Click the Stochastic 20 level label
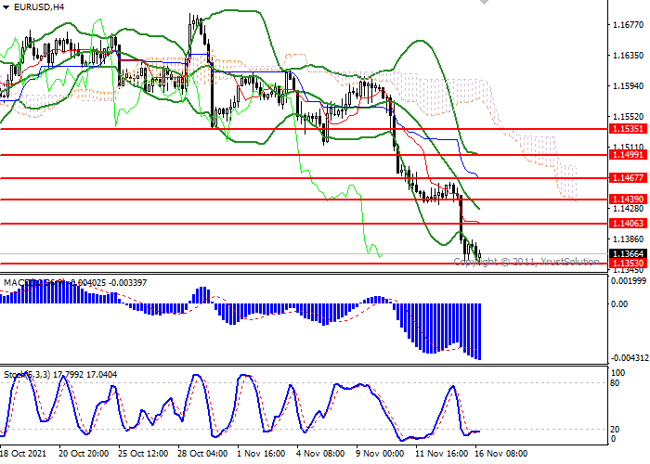The height and width of the screenshot is (464, 650). point(615,429)
